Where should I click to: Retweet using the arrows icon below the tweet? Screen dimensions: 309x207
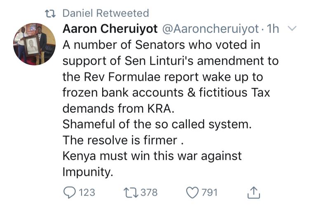pos(130,192)
